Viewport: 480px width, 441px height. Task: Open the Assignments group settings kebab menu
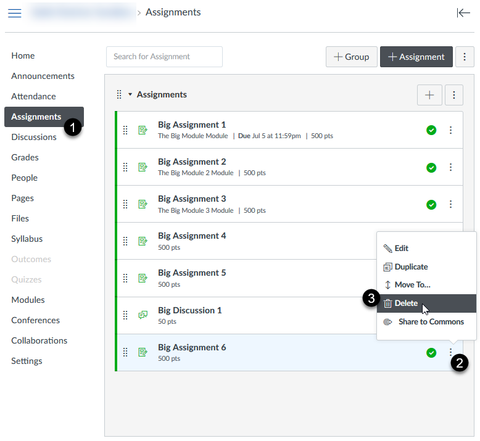tap(453, 95)
